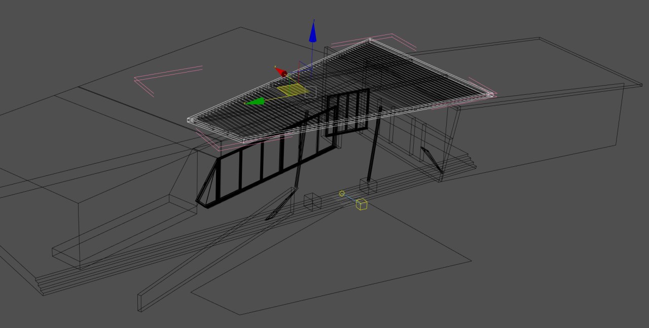649x328 pixels.
Task: Grab the green Y-axis arrow of the move gizmo
Action: point(256,101)
